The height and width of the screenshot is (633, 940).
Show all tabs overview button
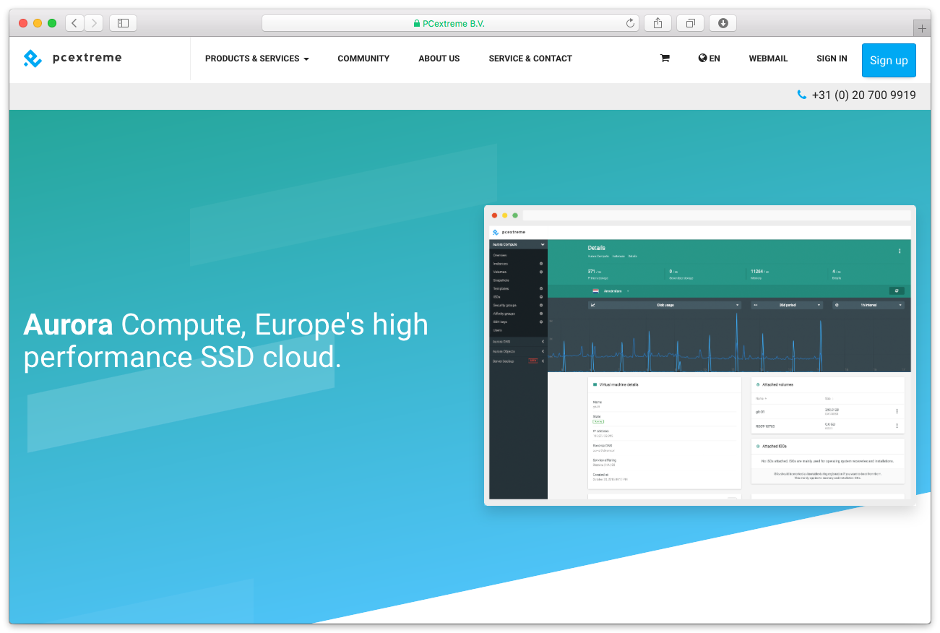click(x=690, y=23)
